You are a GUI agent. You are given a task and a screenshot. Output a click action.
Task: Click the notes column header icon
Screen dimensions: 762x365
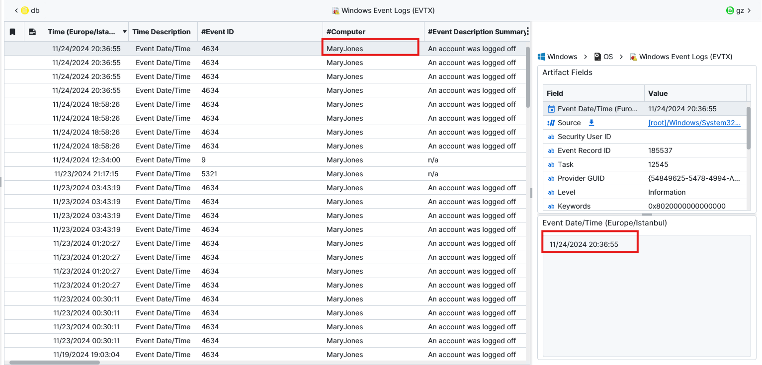tap(32, 32)
